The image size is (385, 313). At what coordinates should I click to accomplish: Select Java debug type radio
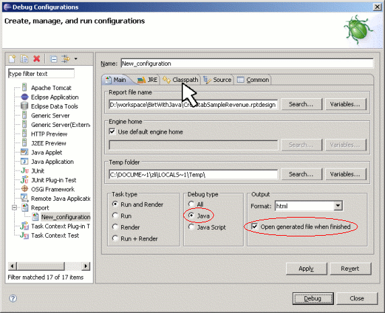tap(191, 216)
